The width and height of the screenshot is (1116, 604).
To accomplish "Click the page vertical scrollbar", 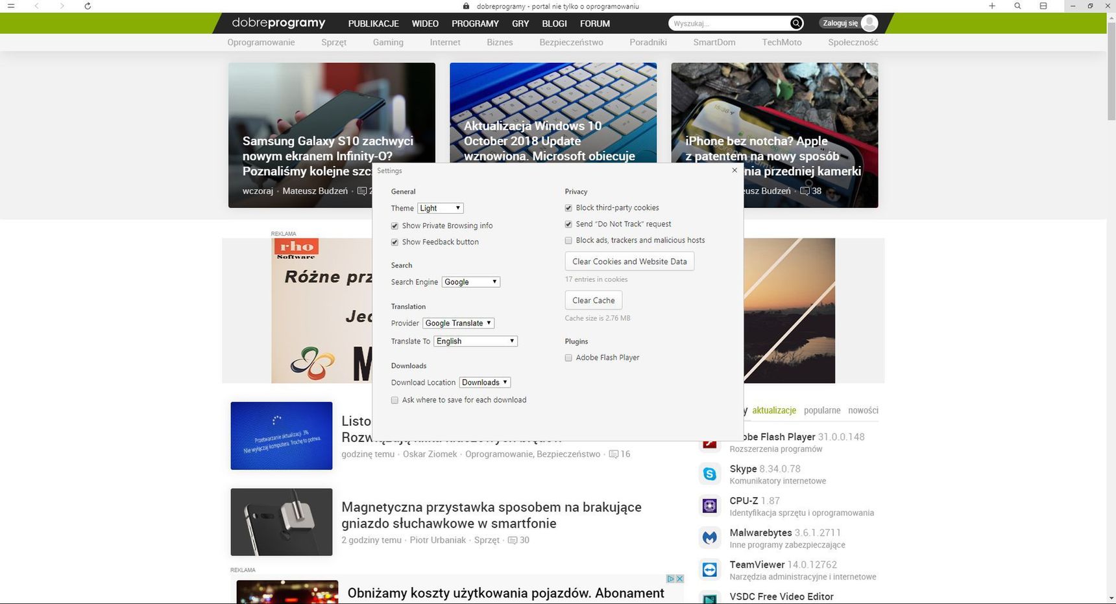I will pos(1111,71).
